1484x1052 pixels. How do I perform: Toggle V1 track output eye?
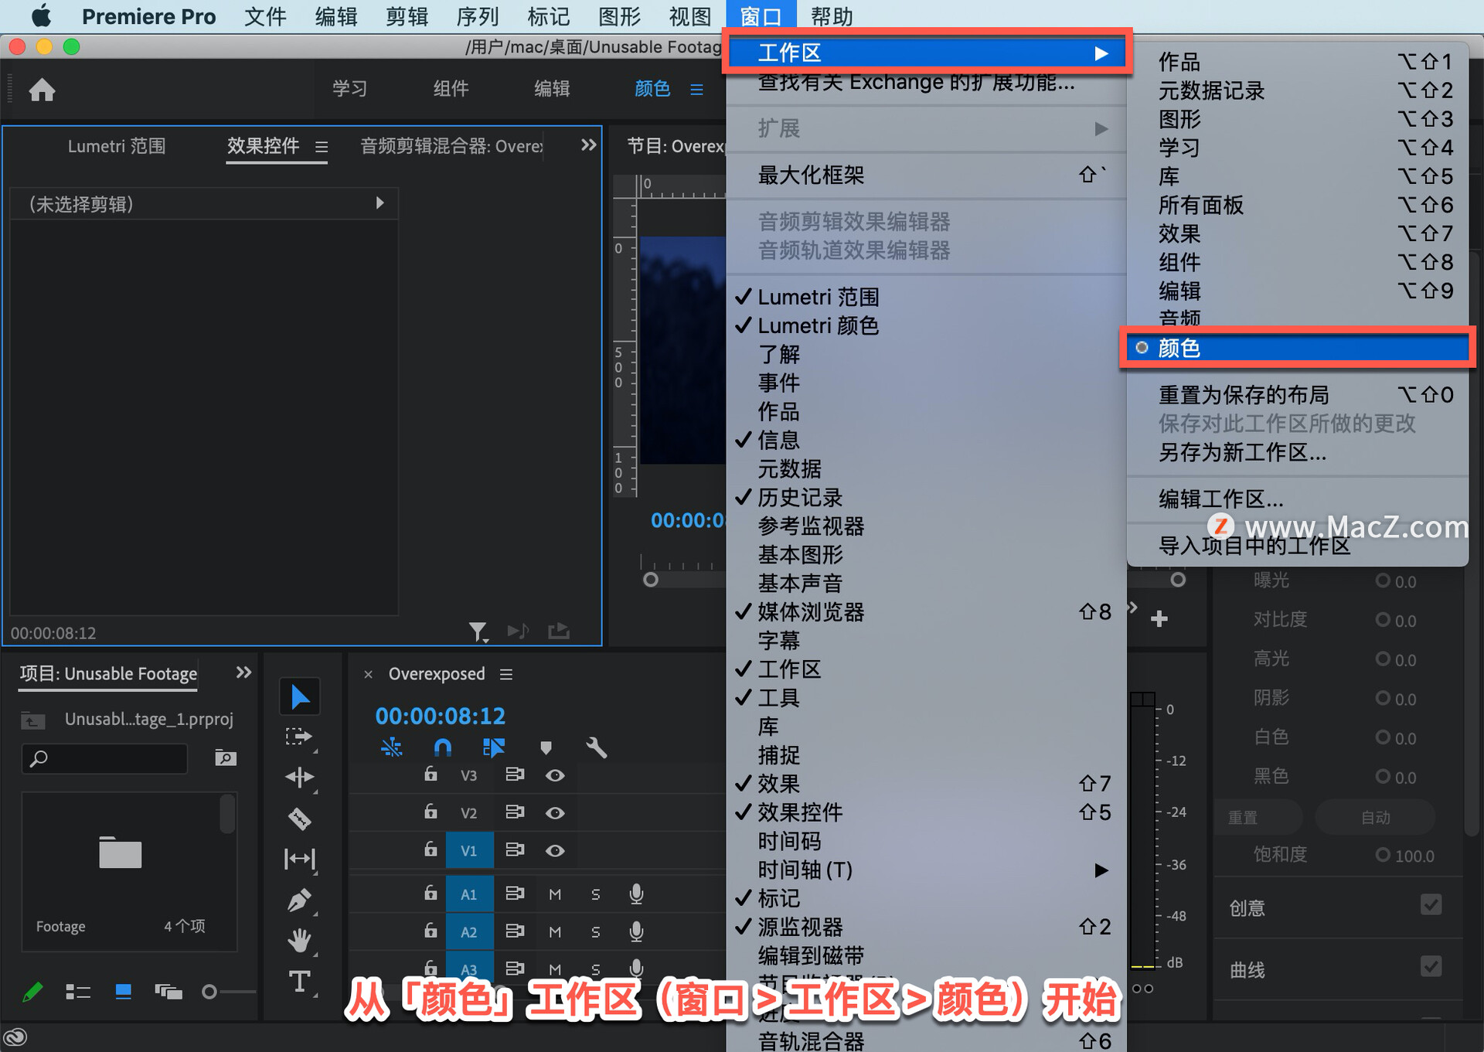click(555, 850)
